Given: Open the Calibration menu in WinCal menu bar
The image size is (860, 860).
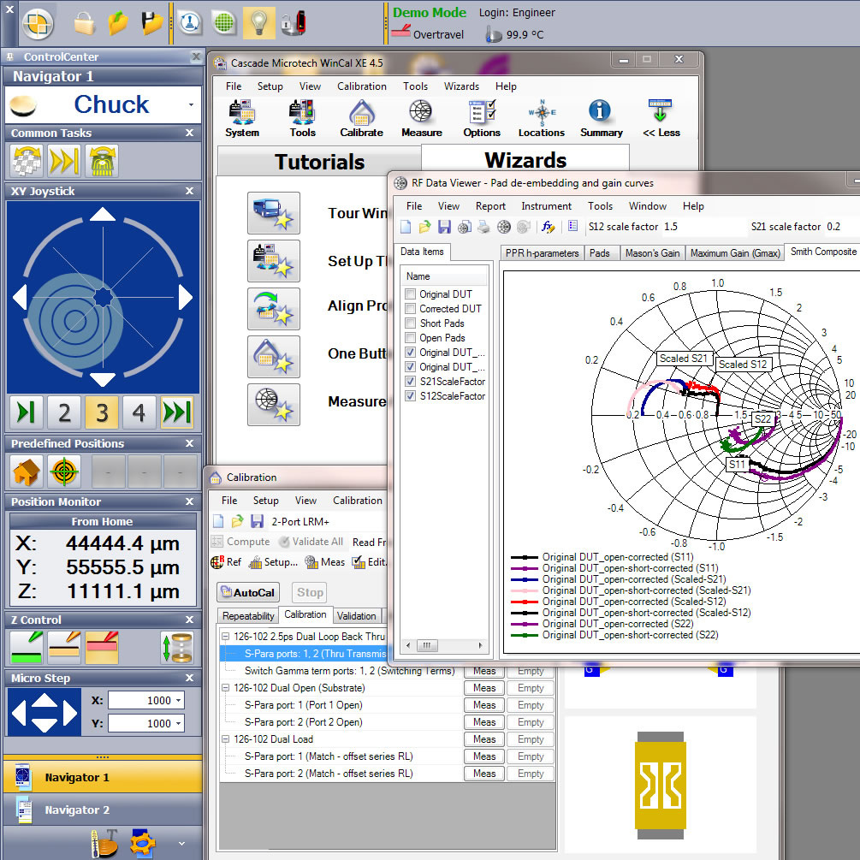Looking at the screenshot, I should click(362, 86).
